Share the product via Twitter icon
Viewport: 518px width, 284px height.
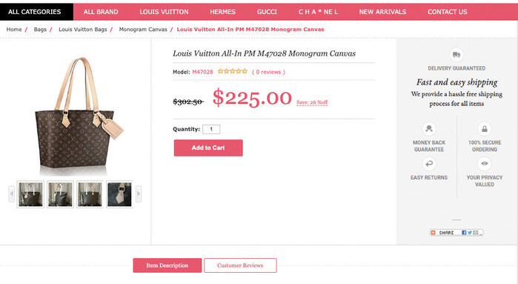469,233
